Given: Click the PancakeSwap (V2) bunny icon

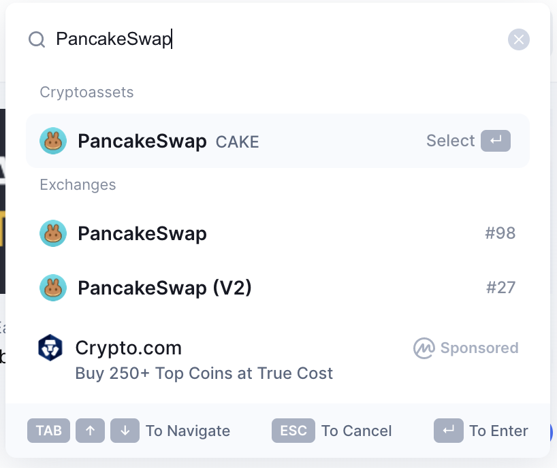Looking at the screenshot, I should [53, 288].
